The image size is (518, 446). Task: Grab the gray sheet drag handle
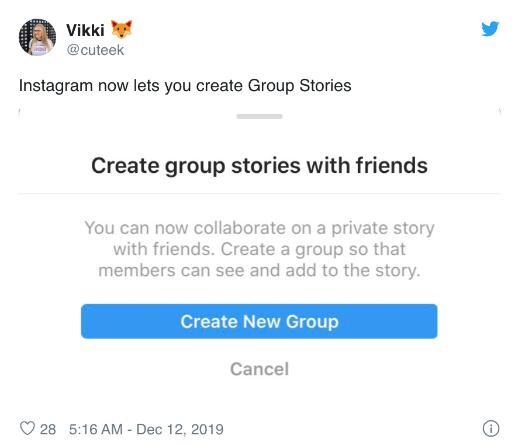(260, 116)
